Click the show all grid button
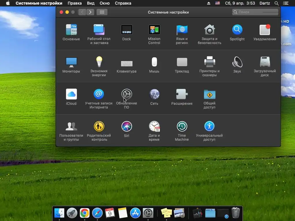Viewport: 295px width, 221px height. click(x=102, y=12)
